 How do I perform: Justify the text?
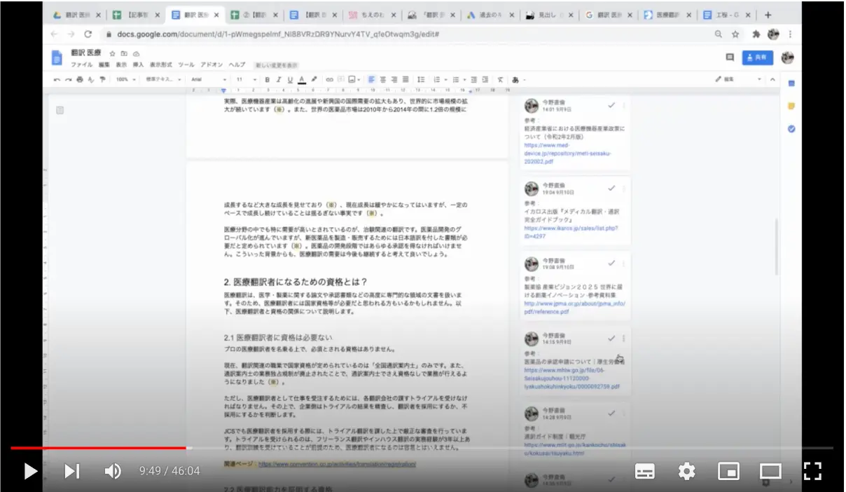pyautogui.click(x=405, y=79)
